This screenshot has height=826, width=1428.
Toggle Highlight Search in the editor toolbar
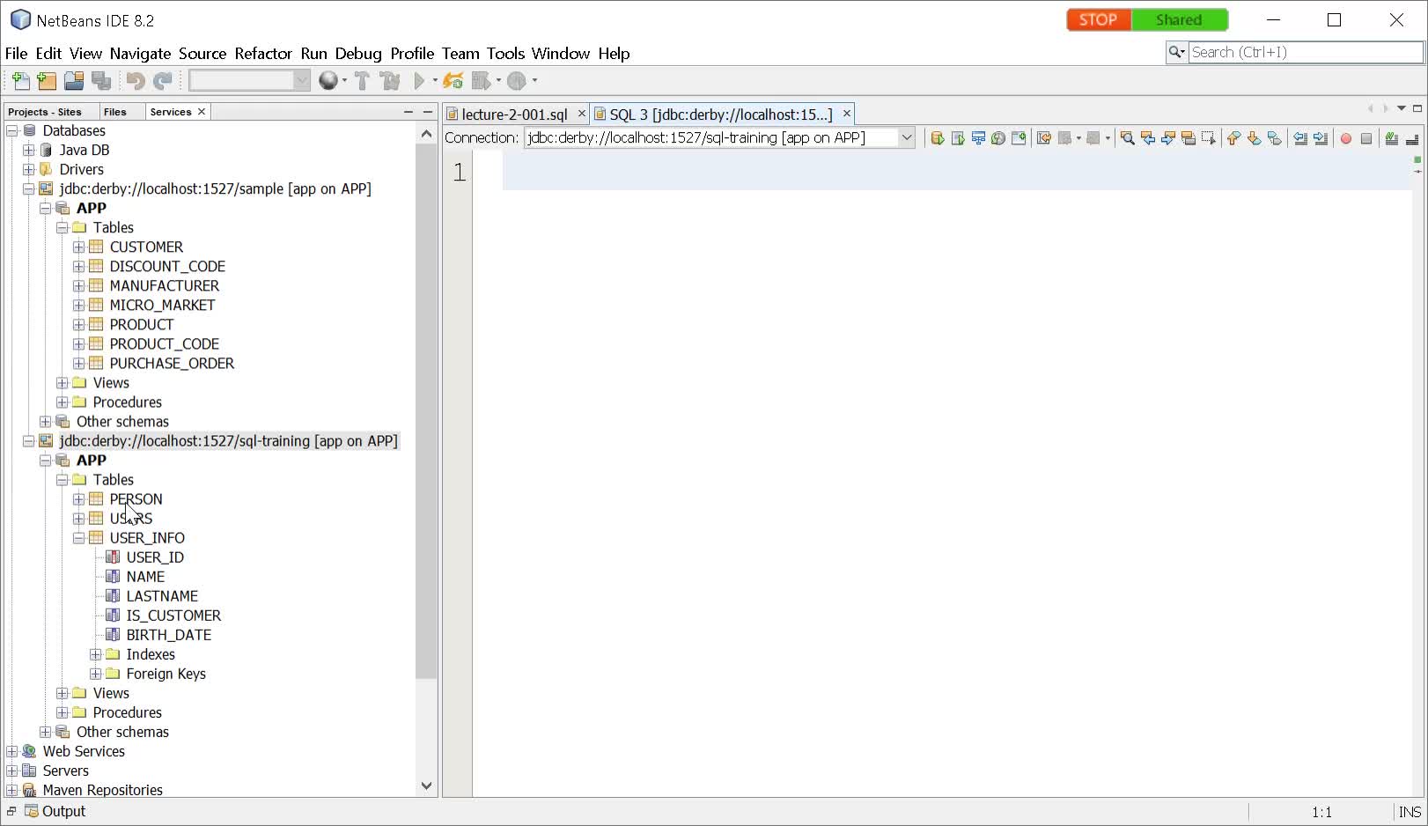click(1189, 138)
